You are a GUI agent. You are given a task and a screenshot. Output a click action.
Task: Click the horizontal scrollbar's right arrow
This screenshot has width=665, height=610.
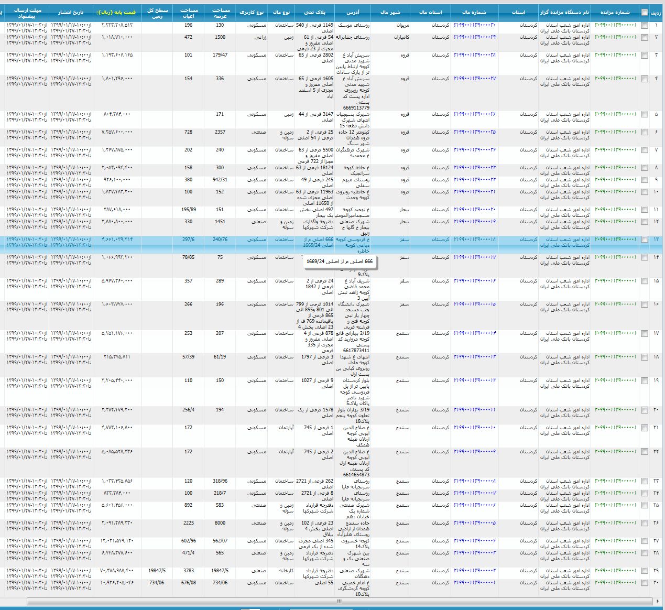657,601
